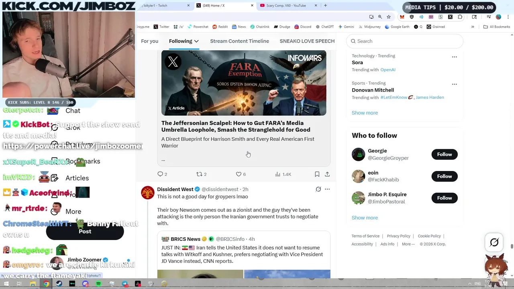Open the OpenAI trending link
Viewport: 514px width, 289px height.
(388, 70)
